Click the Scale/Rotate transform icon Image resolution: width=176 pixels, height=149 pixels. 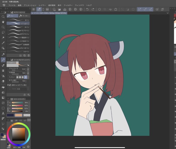pyautogui.click(x=116, y=9)
